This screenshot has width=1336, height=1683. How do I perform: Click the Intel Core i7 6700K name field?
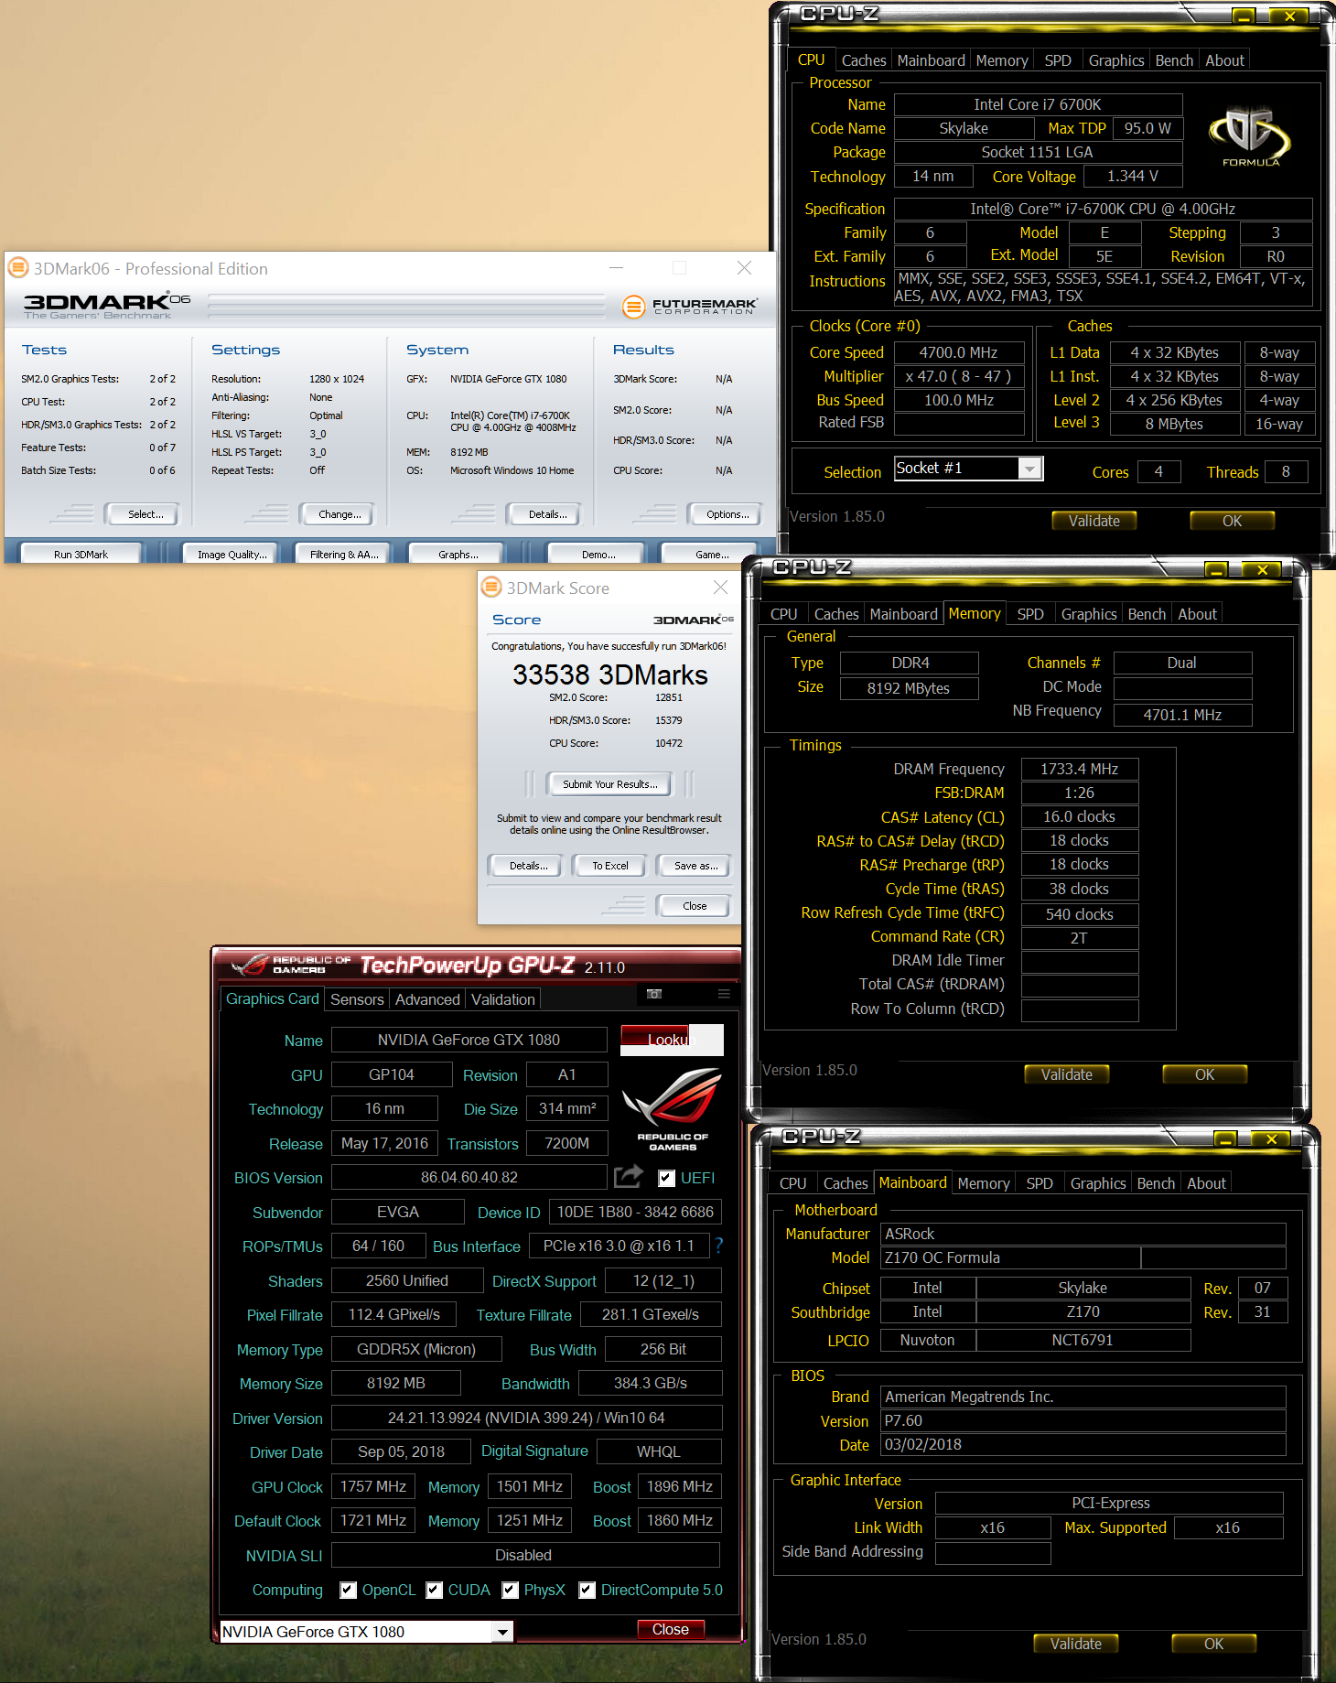1038,104
